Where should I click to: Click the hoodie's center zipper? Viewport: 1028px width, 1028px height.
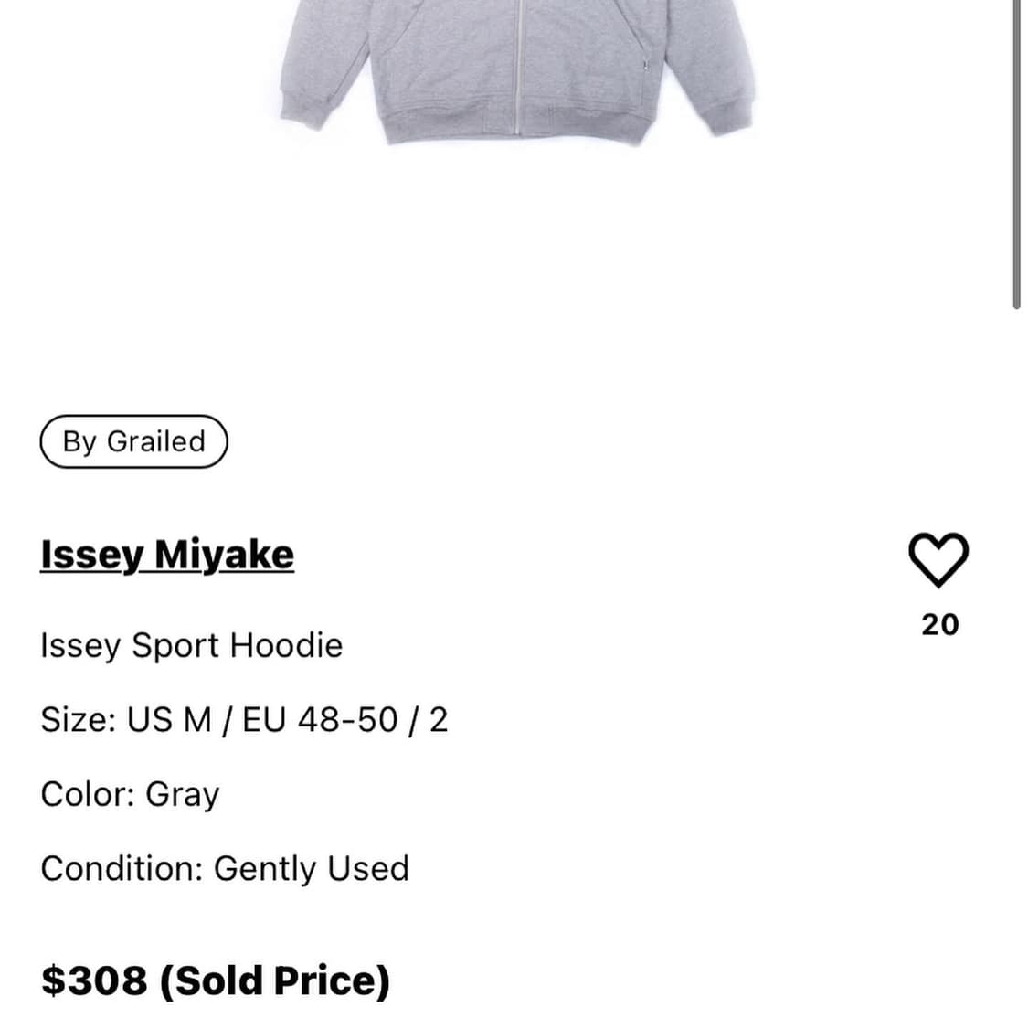point(520,64)
